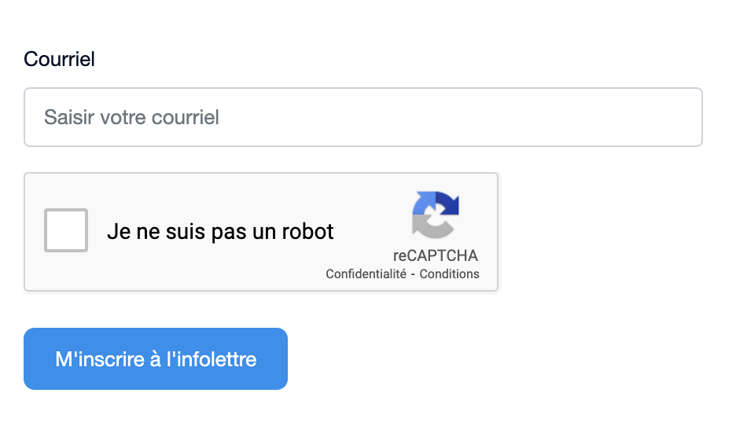Click the 'reCAPTCHA' text under the logo
The width and height of the screenshot is (736, 426).
pos(436,255)
